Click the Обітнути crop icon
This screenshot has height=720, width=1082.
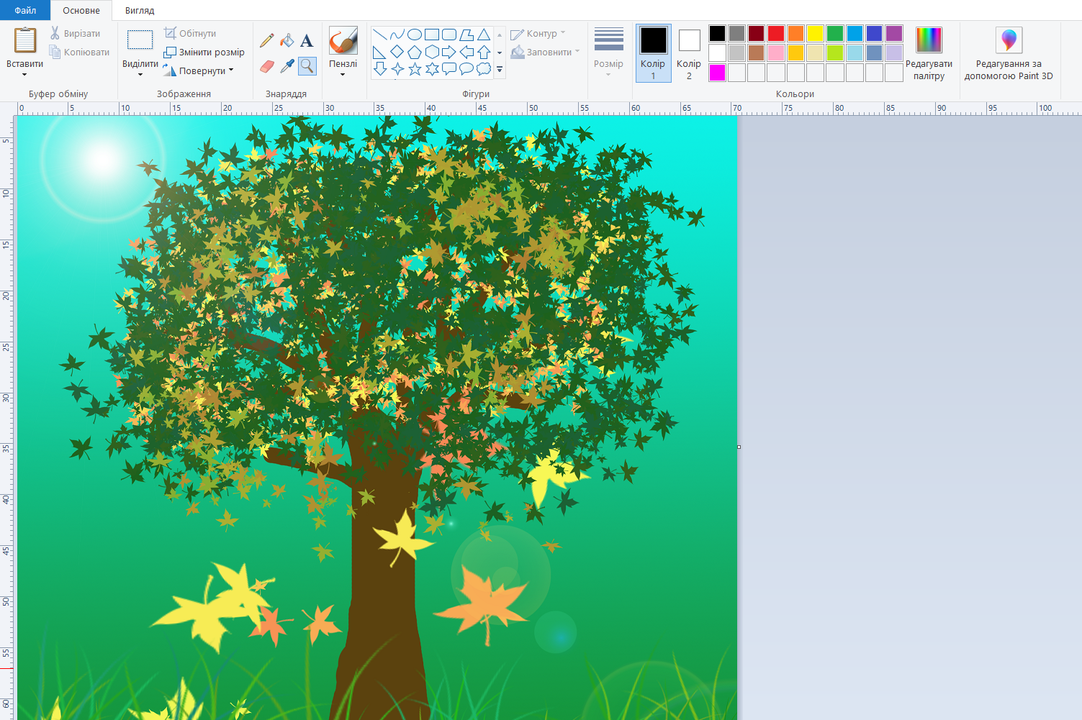171,33
